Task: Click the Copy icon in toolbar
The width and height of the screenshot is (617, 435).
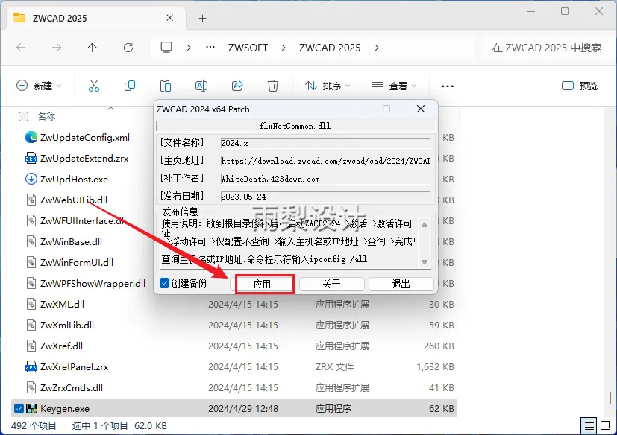Action: pos(130,86)
